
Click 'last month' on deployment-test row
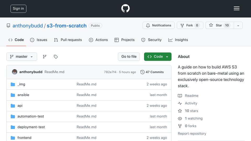coord(158,127)
